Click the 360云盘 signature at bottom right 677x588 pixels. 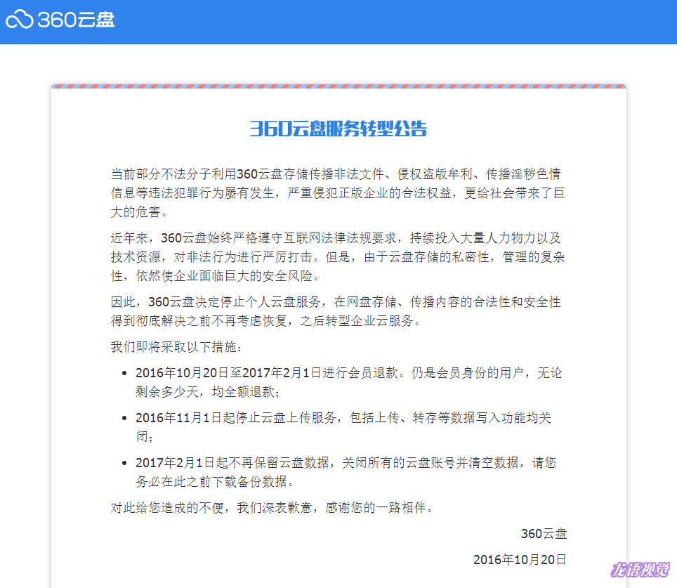(x=544, y=534)
